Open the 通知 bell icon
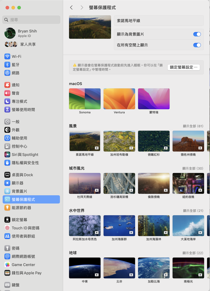Image resolution: width=210 pixels, height=291 pixels. click(7, 85)
